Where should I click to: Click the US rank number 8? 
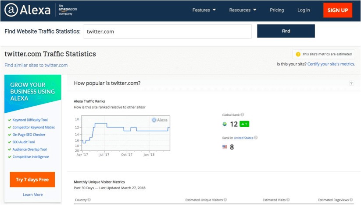point(232,147)
